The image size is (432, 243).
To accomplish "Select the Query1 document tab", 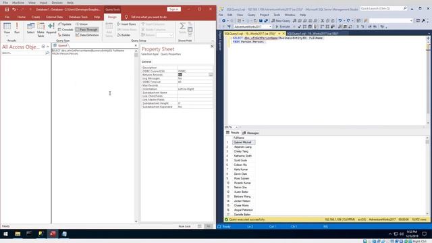I will point(60,45).
